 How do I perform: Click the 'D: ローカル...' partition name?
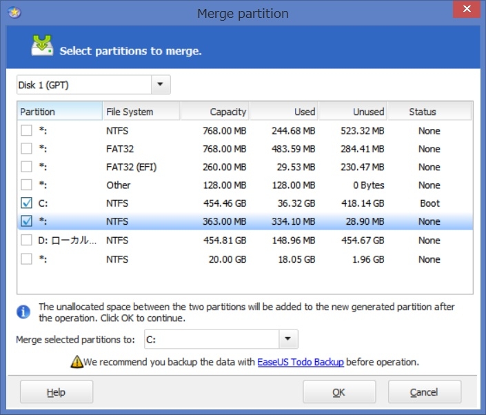(x=68, y=241)
